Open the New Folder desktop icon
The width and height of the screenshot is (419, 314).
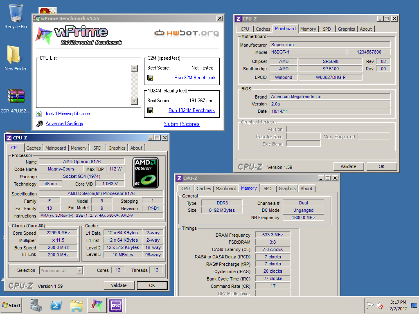coord(16,58)
